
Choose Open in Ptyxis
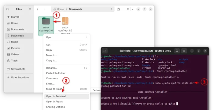point(67,102)
